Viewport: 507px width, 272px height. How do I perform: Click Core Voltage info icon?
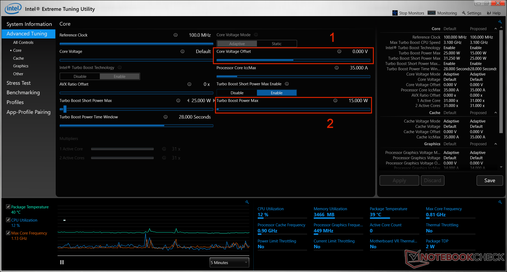[x=182, y=51]
